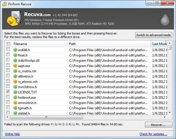Click the horizontal scrollbar thumb
The width and height of the screenshot is (176, 139).
tap(46, 117)
